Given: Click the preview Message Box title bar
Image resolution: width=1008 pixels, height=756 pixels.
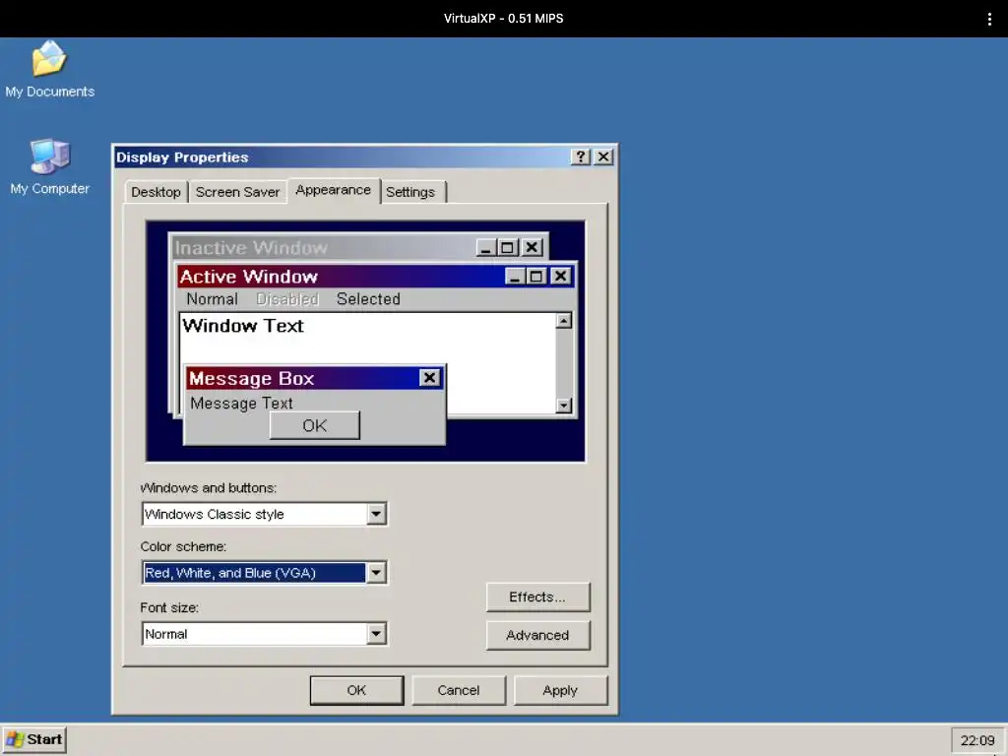Looking at the screenshot, I should 314,378.
